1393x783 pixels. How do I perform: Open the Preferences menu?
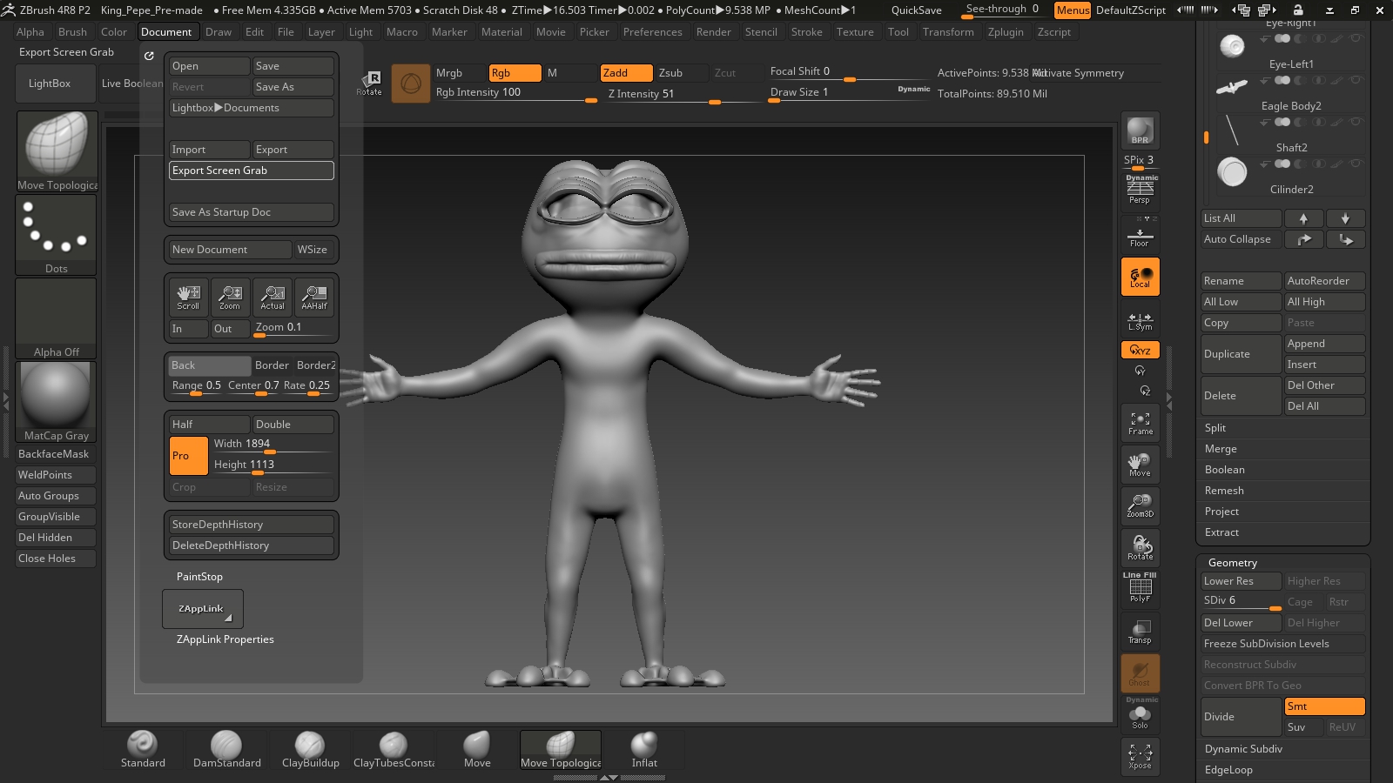[652, 32]
